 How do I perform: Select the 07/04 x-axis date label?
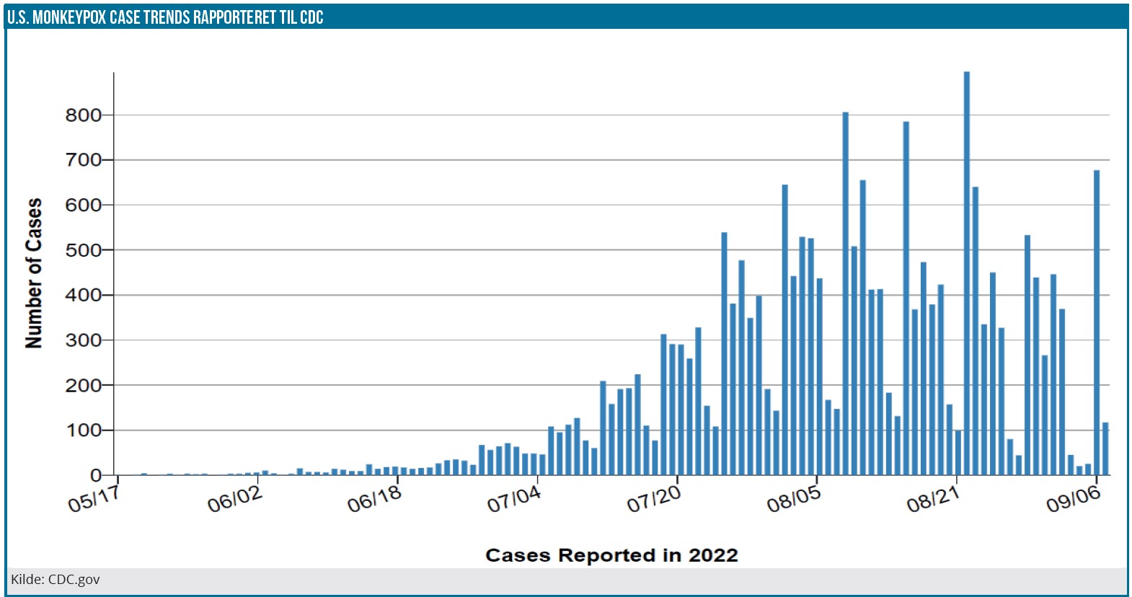pyautogui.click(x=513, y=499)
